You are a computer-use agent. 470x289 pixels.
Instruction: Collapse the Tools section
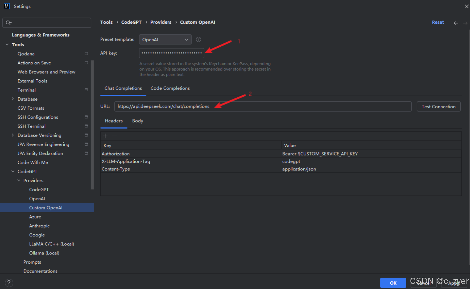7,45
